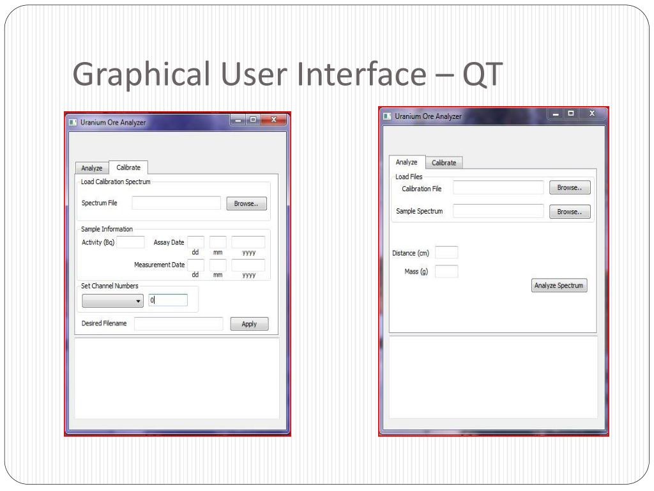Viewport: 654px width, 491px height.
Task: Click the Analyze Spectrum button
Action: point(559,285)
